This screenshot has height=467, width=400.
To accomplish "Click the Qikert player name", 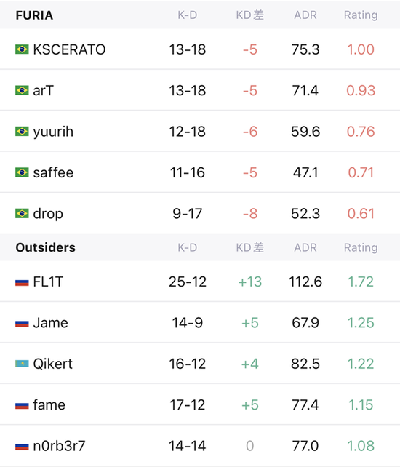I will (x=52, y=364).
